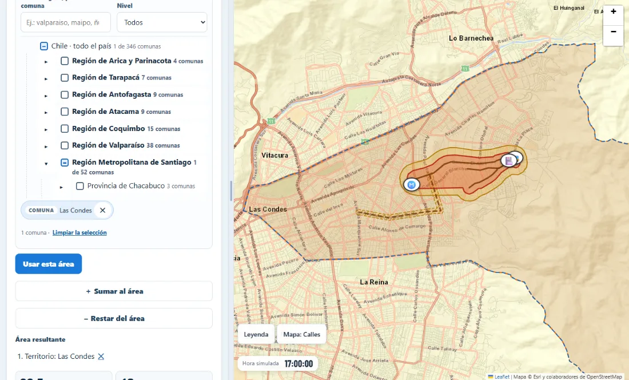
Task: Check Región de Coquimbo checkbox
Action: click(65, 129)
